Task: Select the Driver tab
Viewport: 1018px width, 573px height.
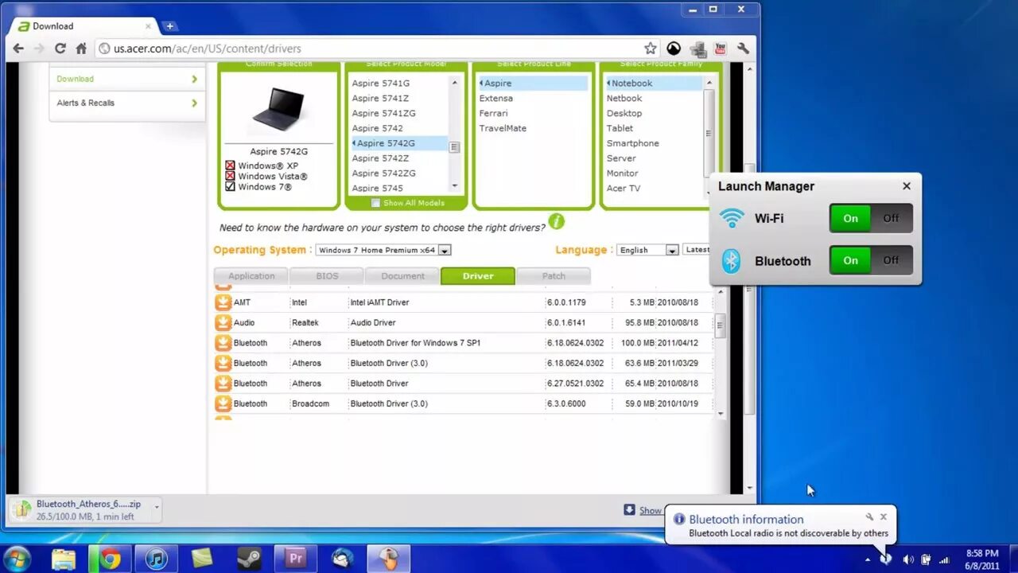Action: [x=478, y=276]
